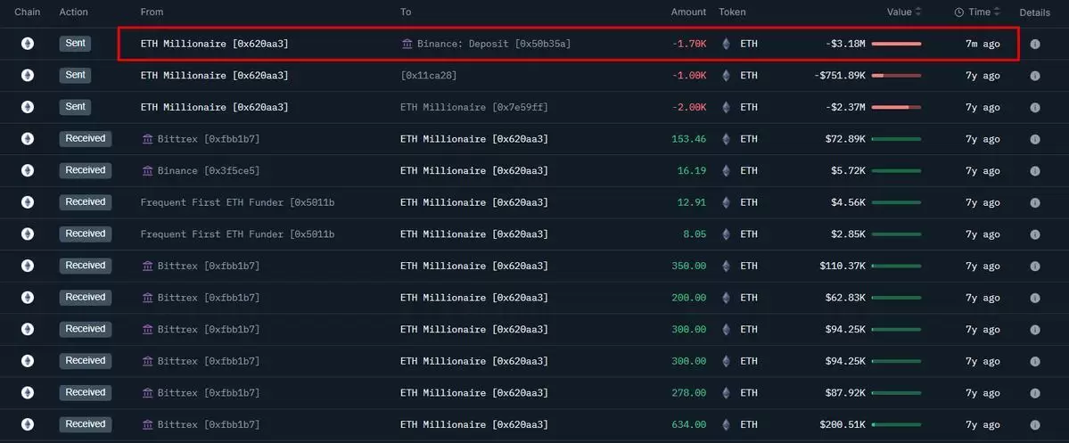1069x443 pixels.
Task: Open details info for the $87.92K transaction
Action: click(x=1035, y=393)
